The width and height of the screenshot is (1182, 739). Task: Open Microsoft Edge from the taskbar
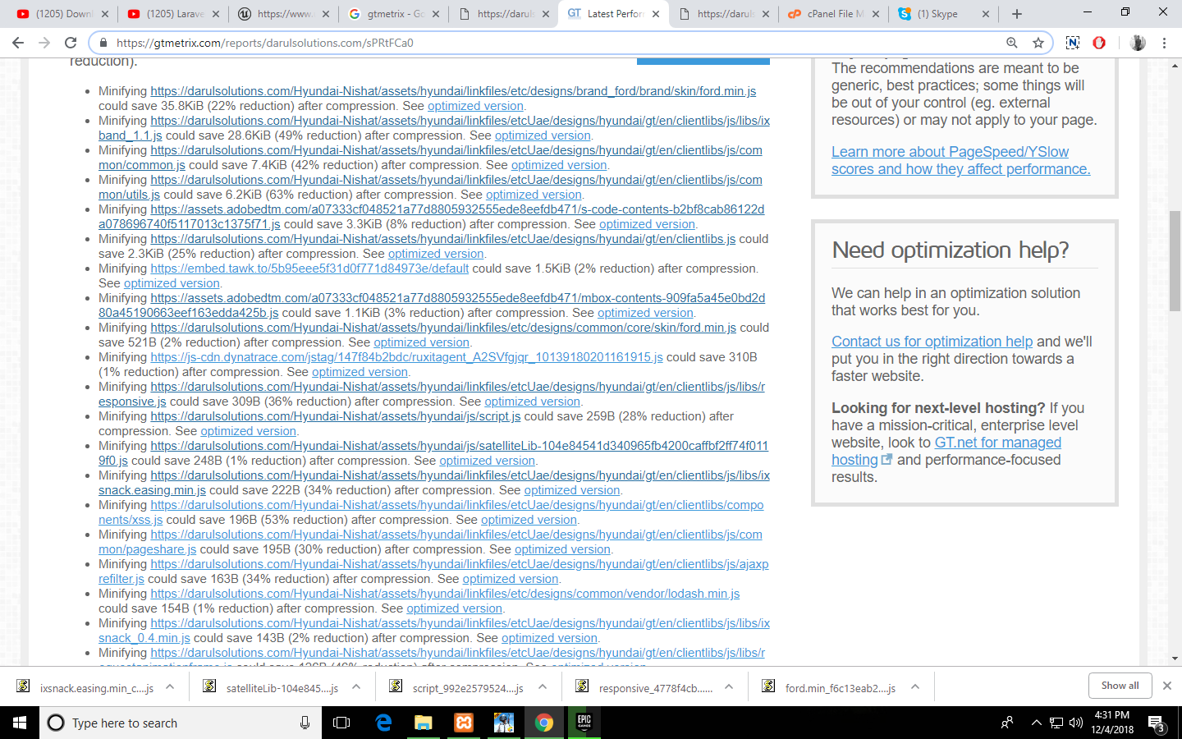[x=383, y=723]
